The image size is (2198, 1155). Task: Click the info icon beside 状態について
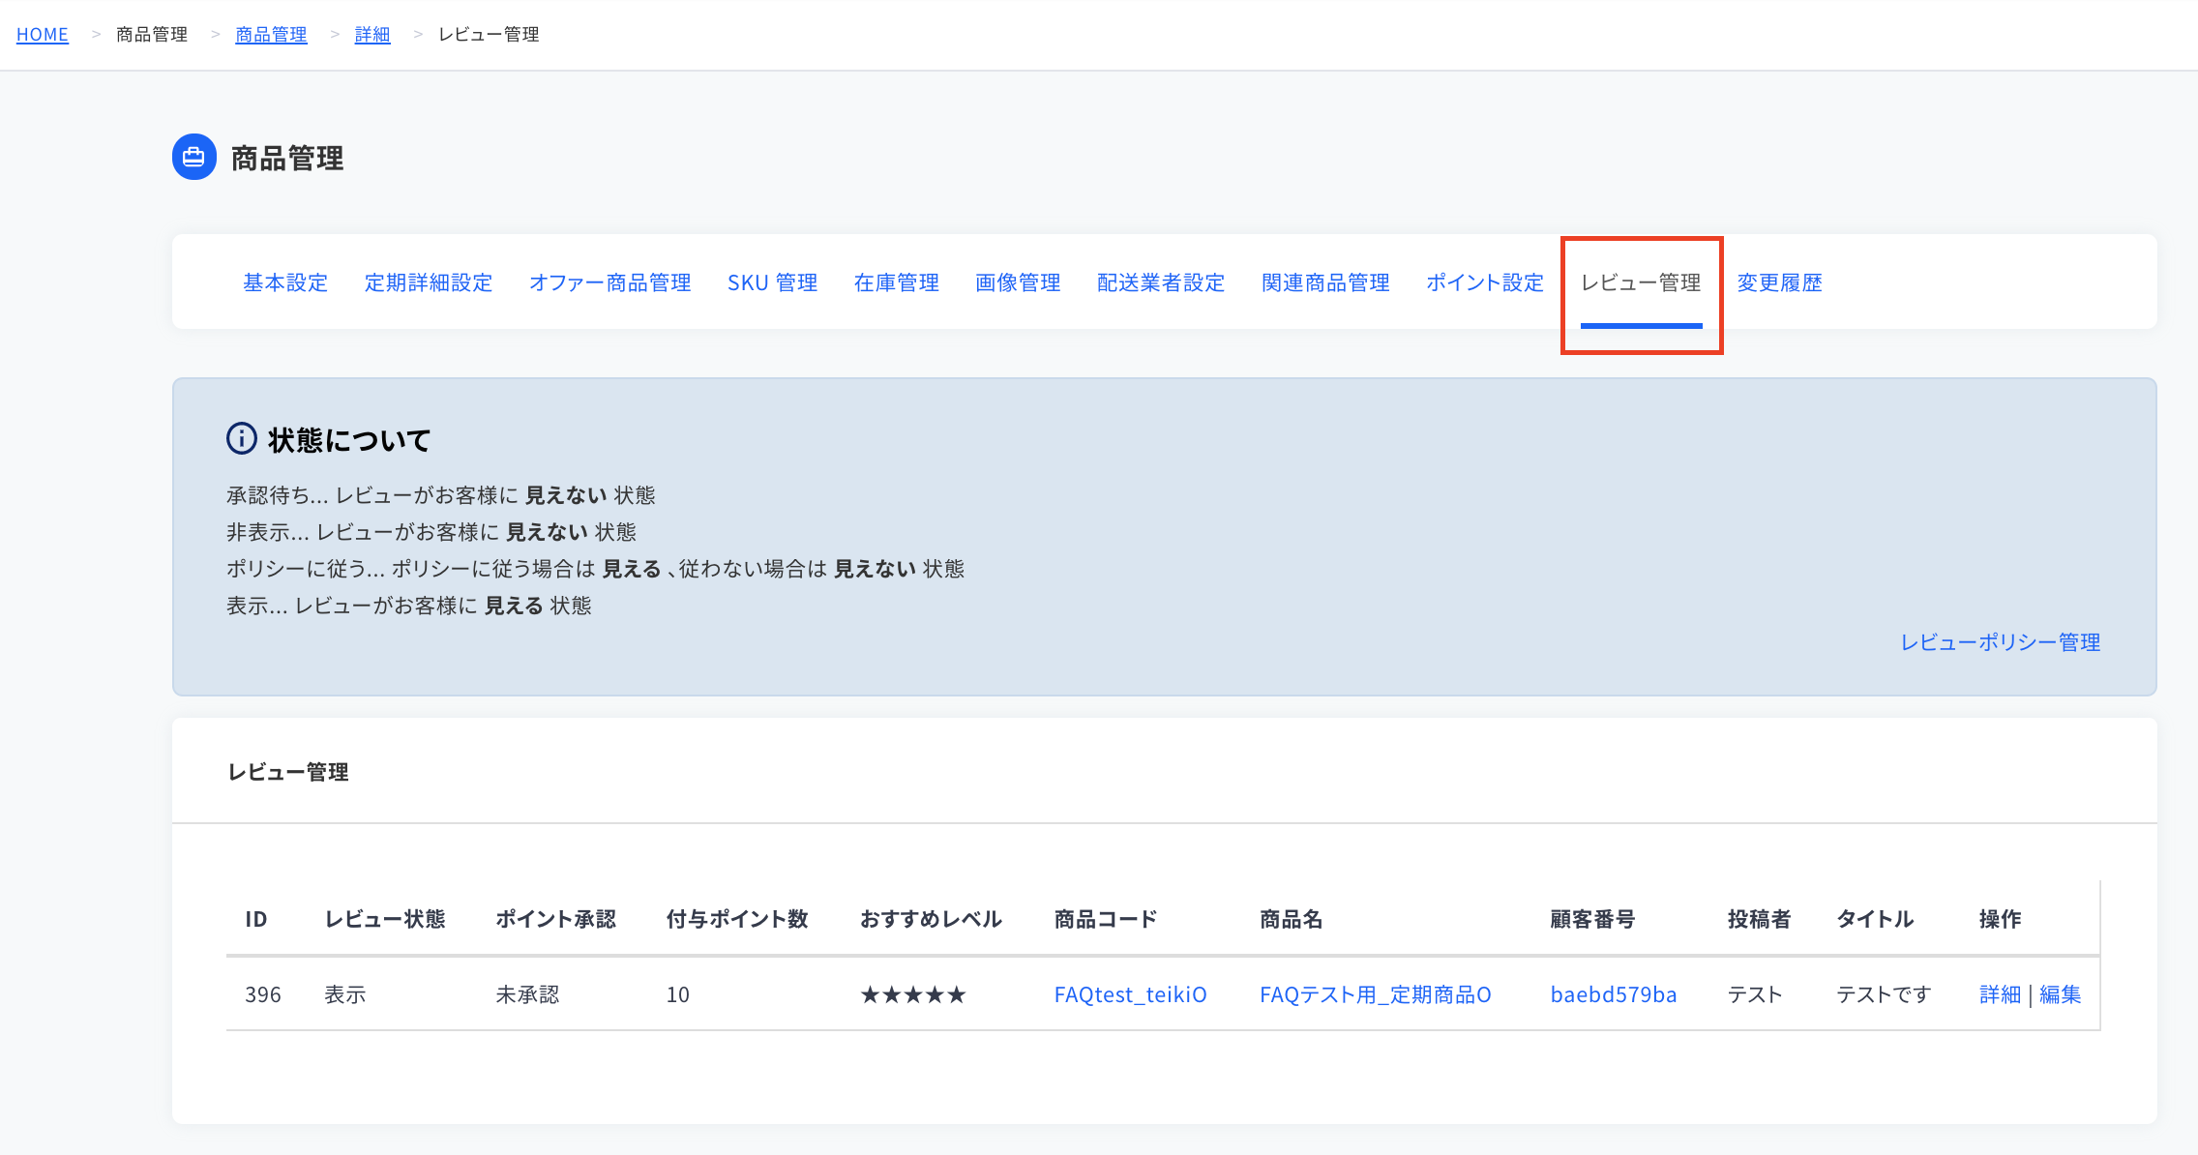click(x=242, y=438)
